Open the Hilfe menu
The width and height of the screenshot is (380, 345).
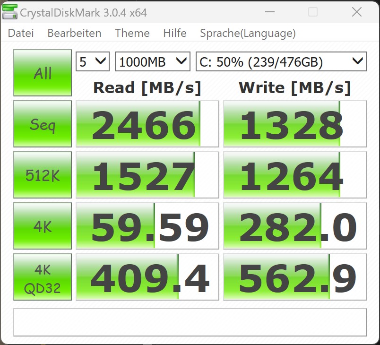tap(175, 33)
